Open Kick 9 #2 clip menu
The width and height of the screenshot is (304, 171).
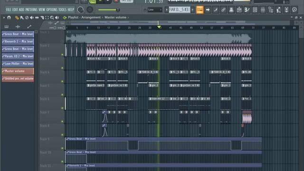coord(88,58)
